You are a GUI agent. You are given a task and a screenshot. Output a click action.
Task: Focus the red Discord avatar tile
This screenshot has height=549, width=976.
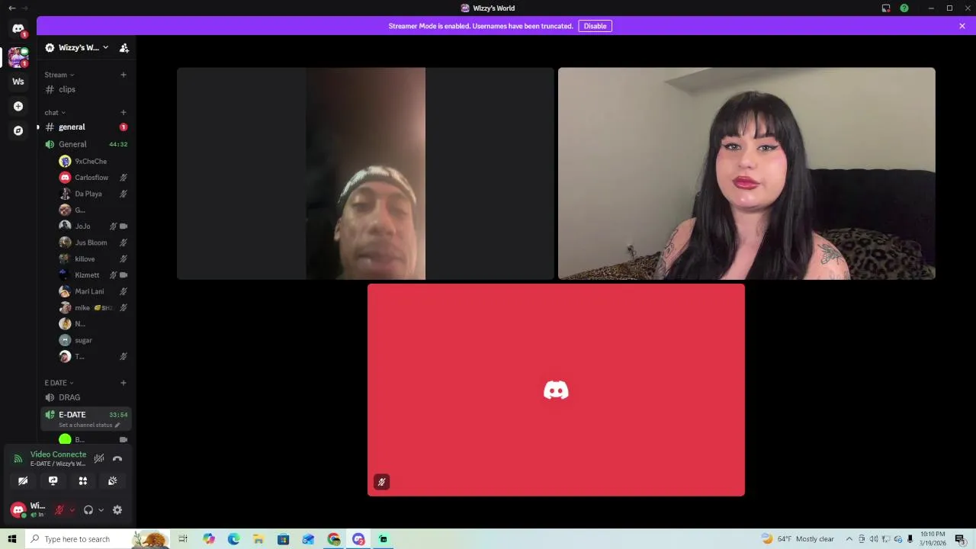pos(556,390)
